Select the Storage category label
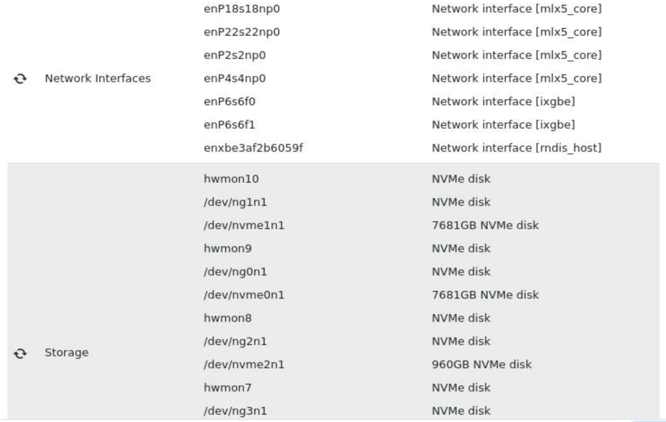666x422 pixels. point(67,352)
